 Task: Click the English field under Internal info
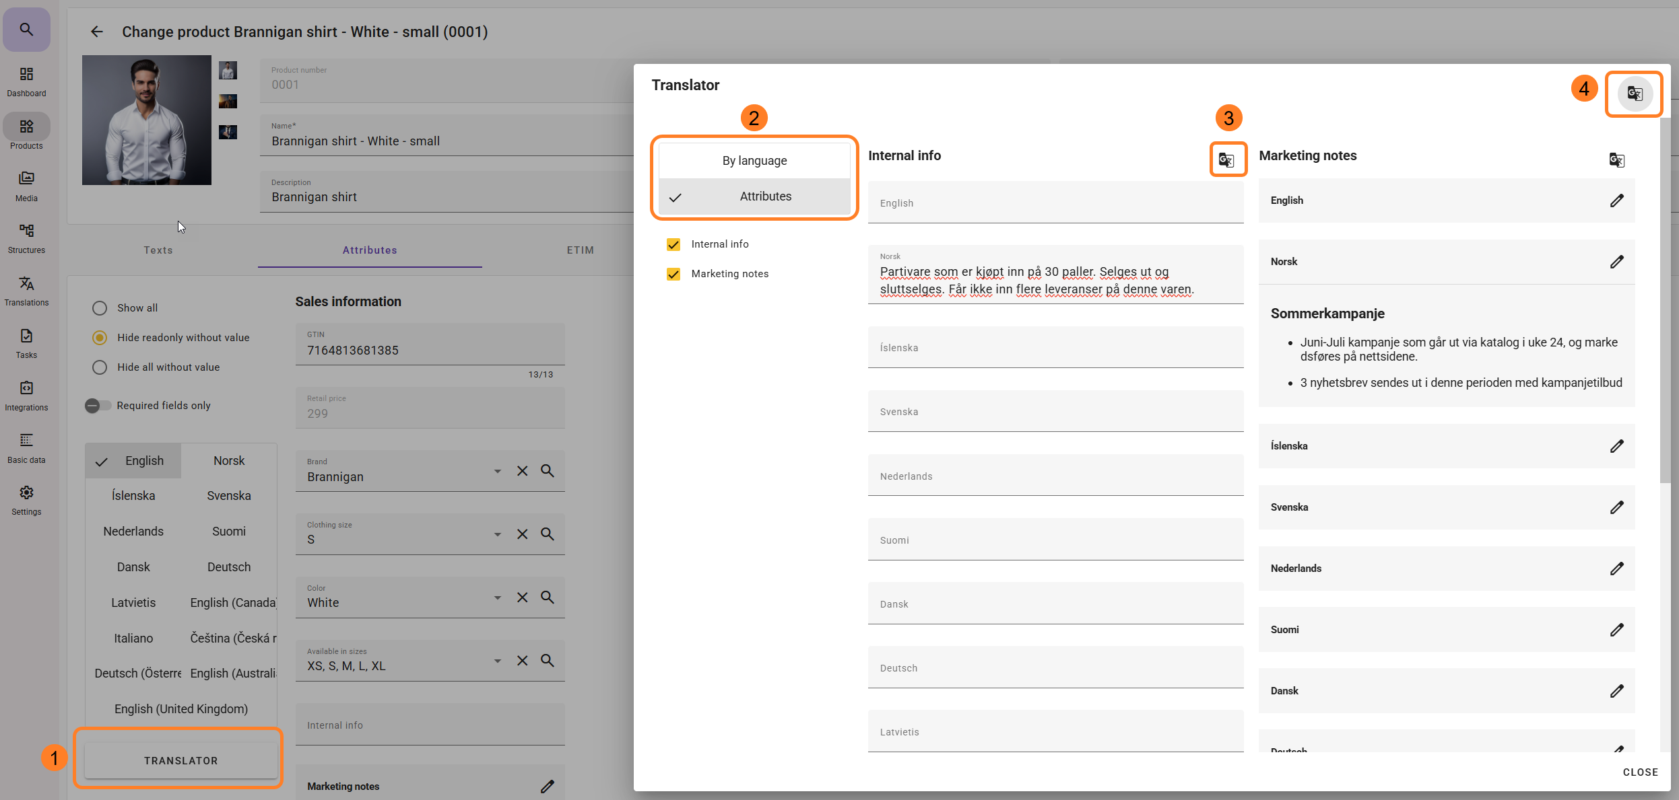1055,203
